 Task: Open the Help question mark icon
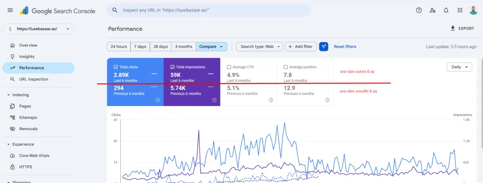tap(419, 10)
